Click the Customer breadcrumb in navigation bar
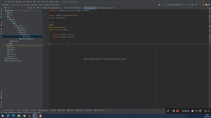This screenshot has height=118, width=211. click(55, 5)
